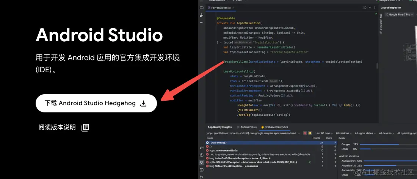This screenshot has height=179, width=417.
Task: Select the apps.nowinandroid/u0a issue row
Action: point(271,150)
